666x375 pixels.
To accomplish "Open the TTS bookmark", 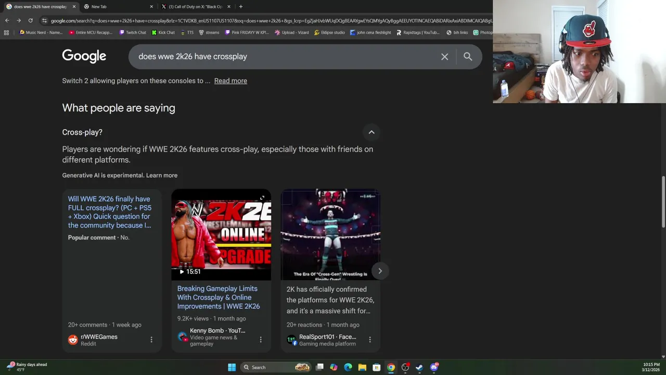I will (x=187, y=32).
